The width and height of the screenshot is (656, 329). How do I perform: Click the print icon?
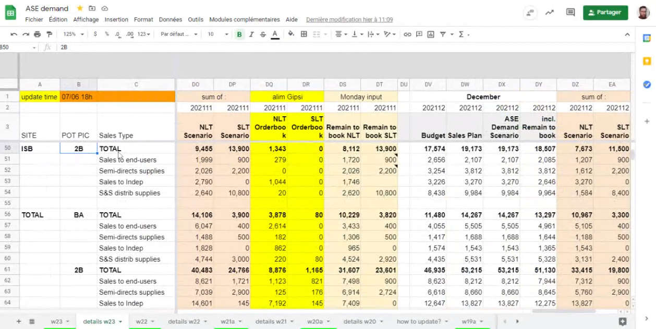(37, 34)
